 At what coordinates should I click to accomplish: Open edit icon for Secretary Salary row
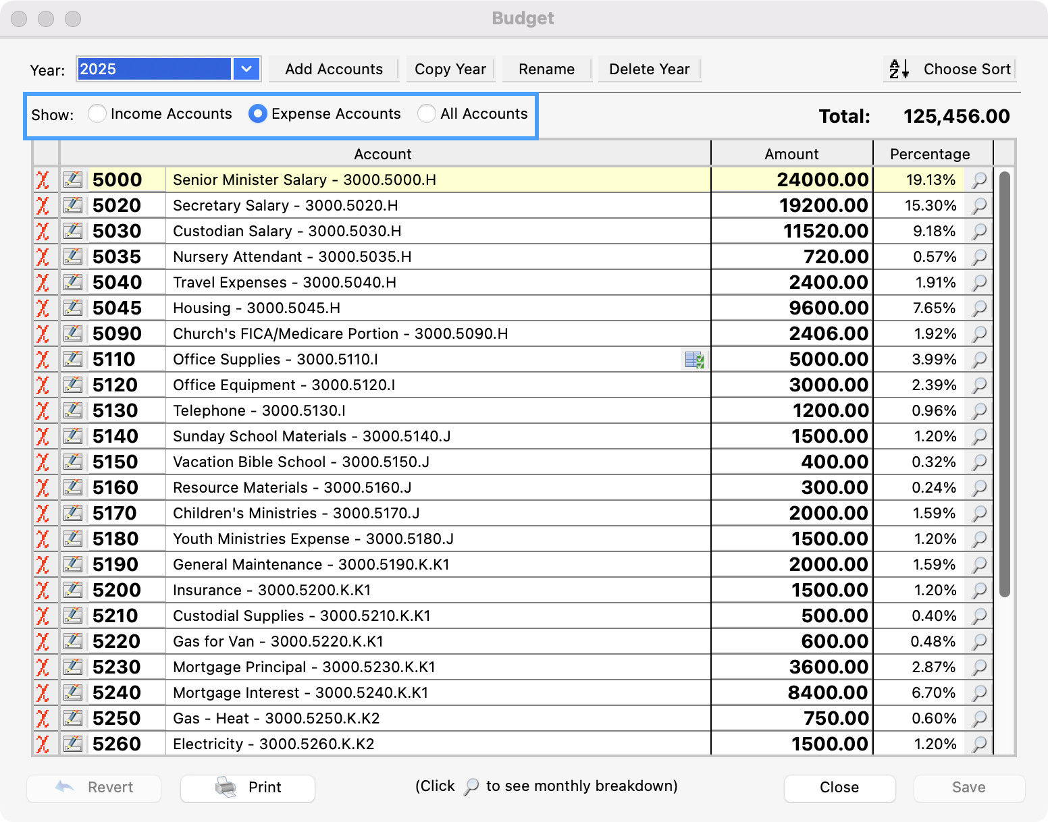pyautogui.click(x=73, y=205)
